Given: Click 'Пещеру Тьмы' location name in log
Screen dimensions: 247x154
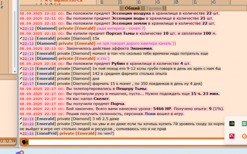Looking at the screenshot, I should click(131, 89).
